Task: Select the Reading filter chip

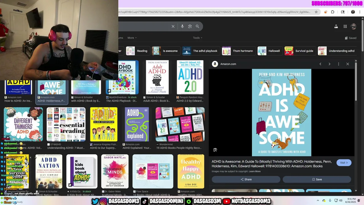Action: pyautogui.click(x=138, y=51)
